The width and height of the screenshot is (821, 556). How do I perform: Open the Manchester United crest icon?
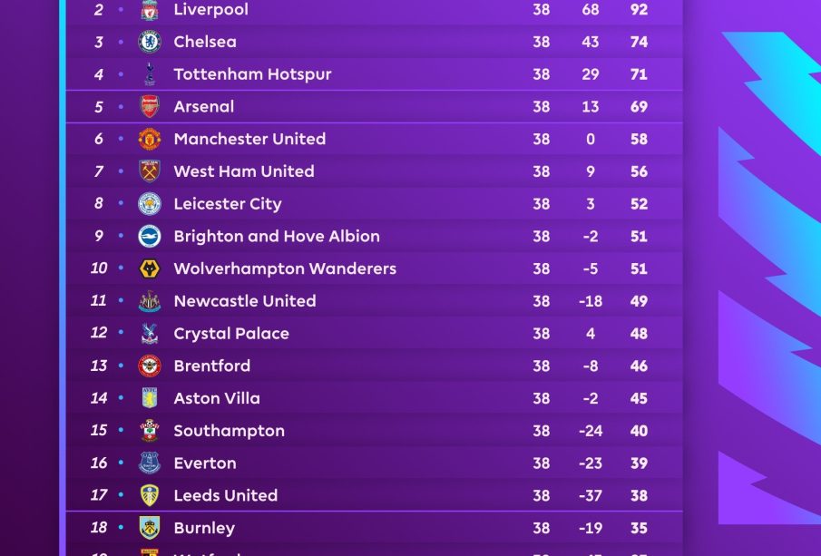point(150,139)
